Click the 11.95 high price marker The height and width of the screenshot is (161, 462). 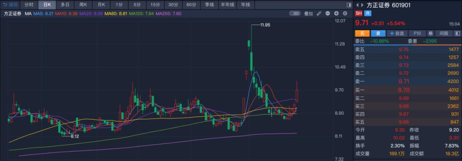click(x=265, y=25)
